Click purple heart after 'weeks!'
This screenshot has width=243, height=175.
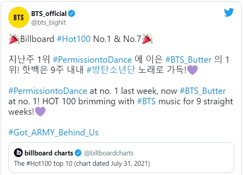click(40, 111)
